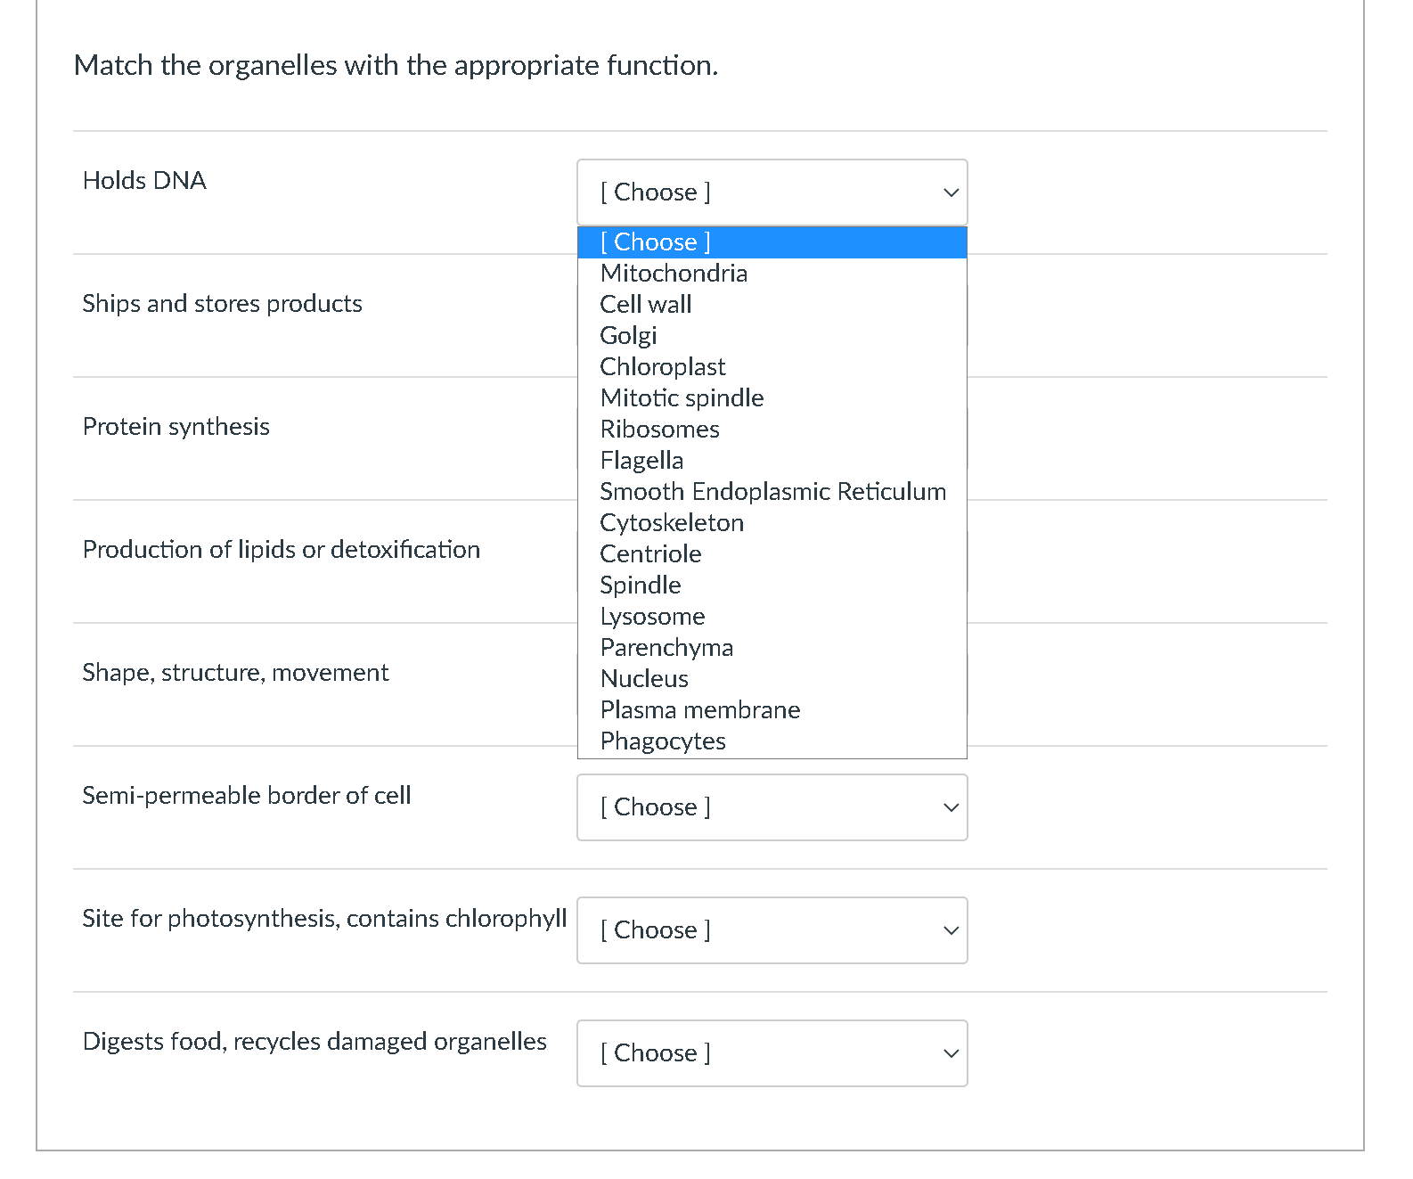
Task: Choose Nucleus from the dropdown list
Action: pos(772,679)
